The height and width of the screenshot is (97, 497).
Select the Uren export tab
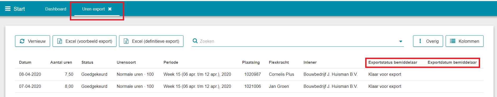(x=93, y=9)
